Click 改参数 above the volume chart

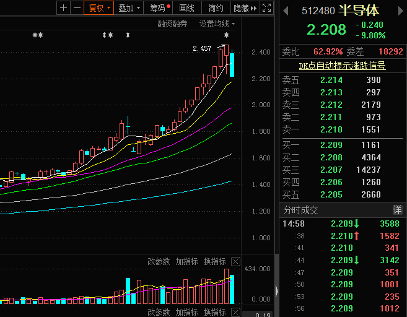click(159, 261)
